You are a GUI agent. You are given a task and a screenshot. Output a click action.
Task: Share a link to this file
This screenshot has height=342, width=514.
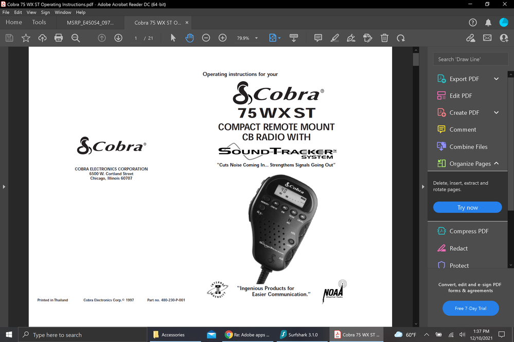tap(471, 38)
